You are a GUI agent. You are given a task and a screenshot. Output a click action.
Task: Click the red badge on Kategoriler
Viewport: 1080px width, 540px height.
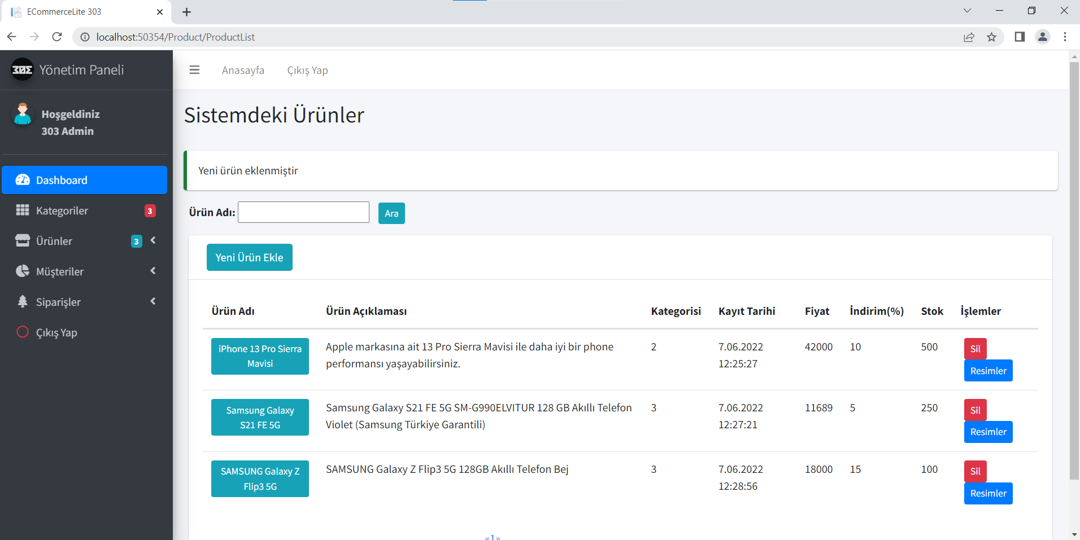pos(150,211)
